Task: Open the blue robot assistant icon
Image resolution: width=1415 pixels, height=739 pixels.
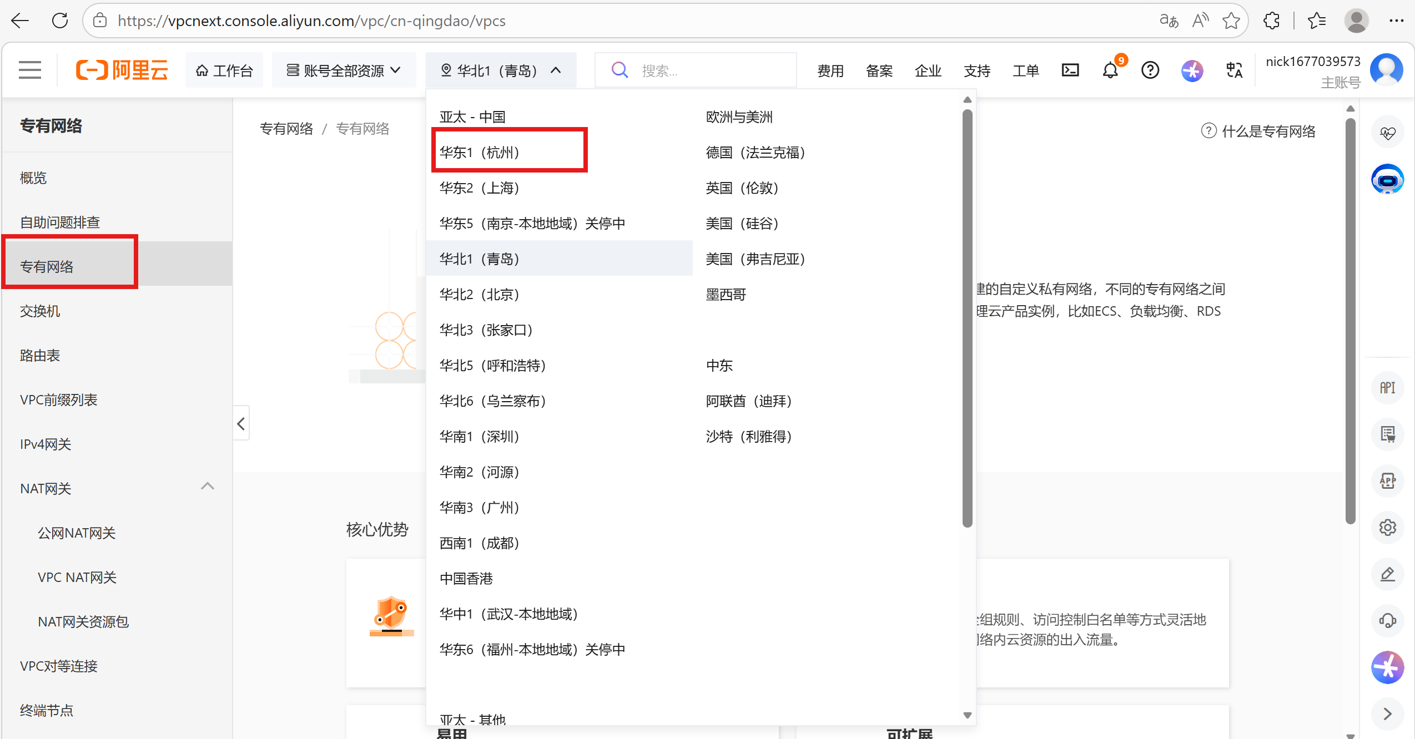Action: 1387,179
